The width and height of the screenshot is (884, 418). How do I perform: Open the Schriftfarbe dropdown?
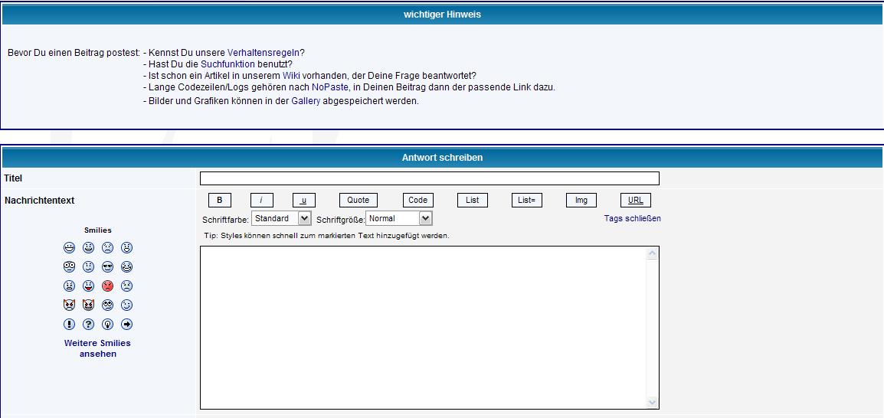[x=281, y=218]
